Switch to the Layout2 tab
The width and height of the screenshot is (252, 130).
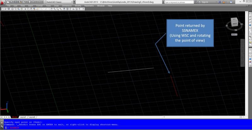click(32, 117)
